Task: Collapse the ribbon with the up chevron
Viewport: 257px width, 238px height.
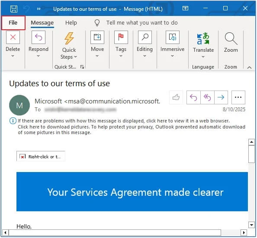Action: tap(249, 67)
